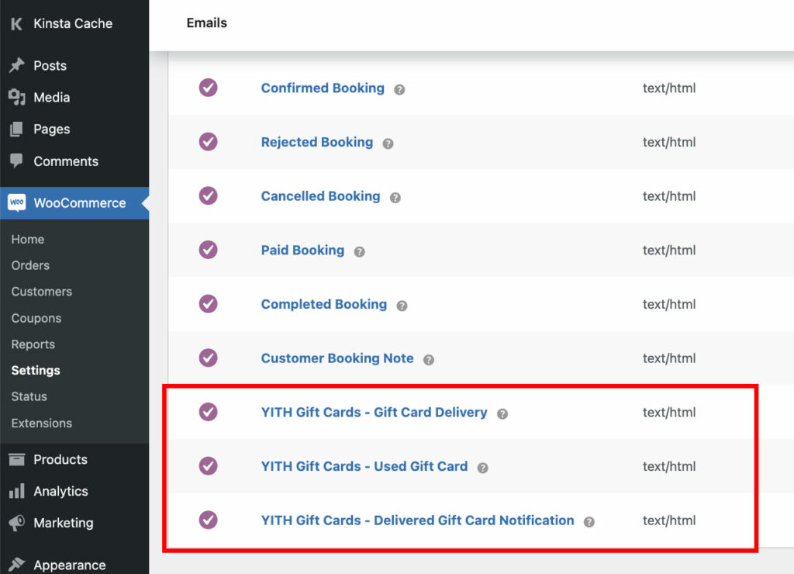This screenshot has height=574, width=794.
Task: Click the Appearance paintbrush icon
Action: (x=16, y=565)
